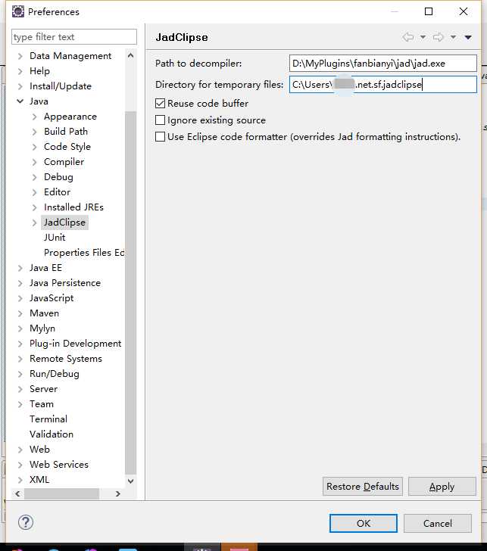The height and width of the screenshot is (551, 487).
Task: Expand the Debug node under Java
Action: point(34,177)
